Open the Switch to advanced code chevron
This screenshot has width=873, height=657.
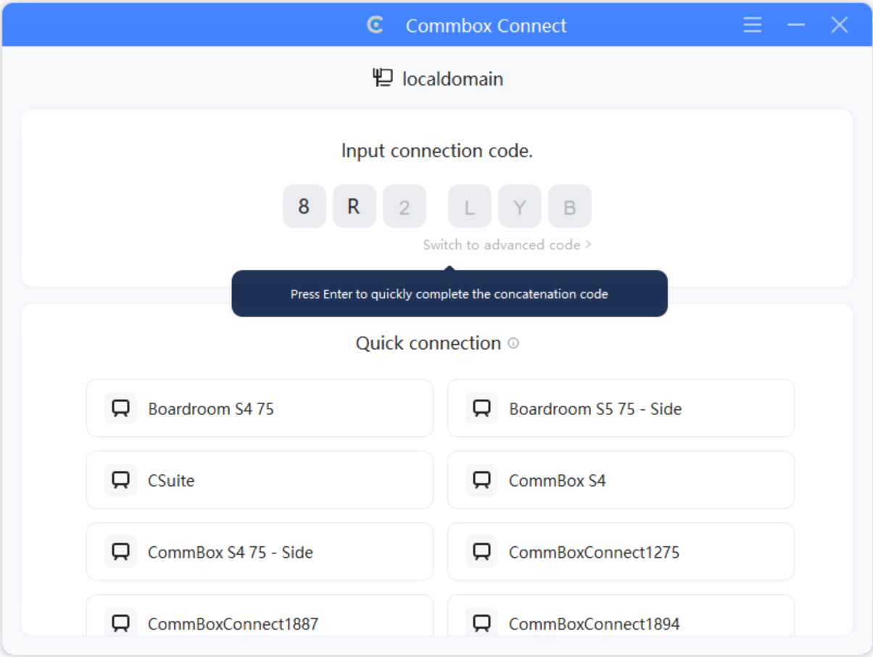tap(591, 245)
